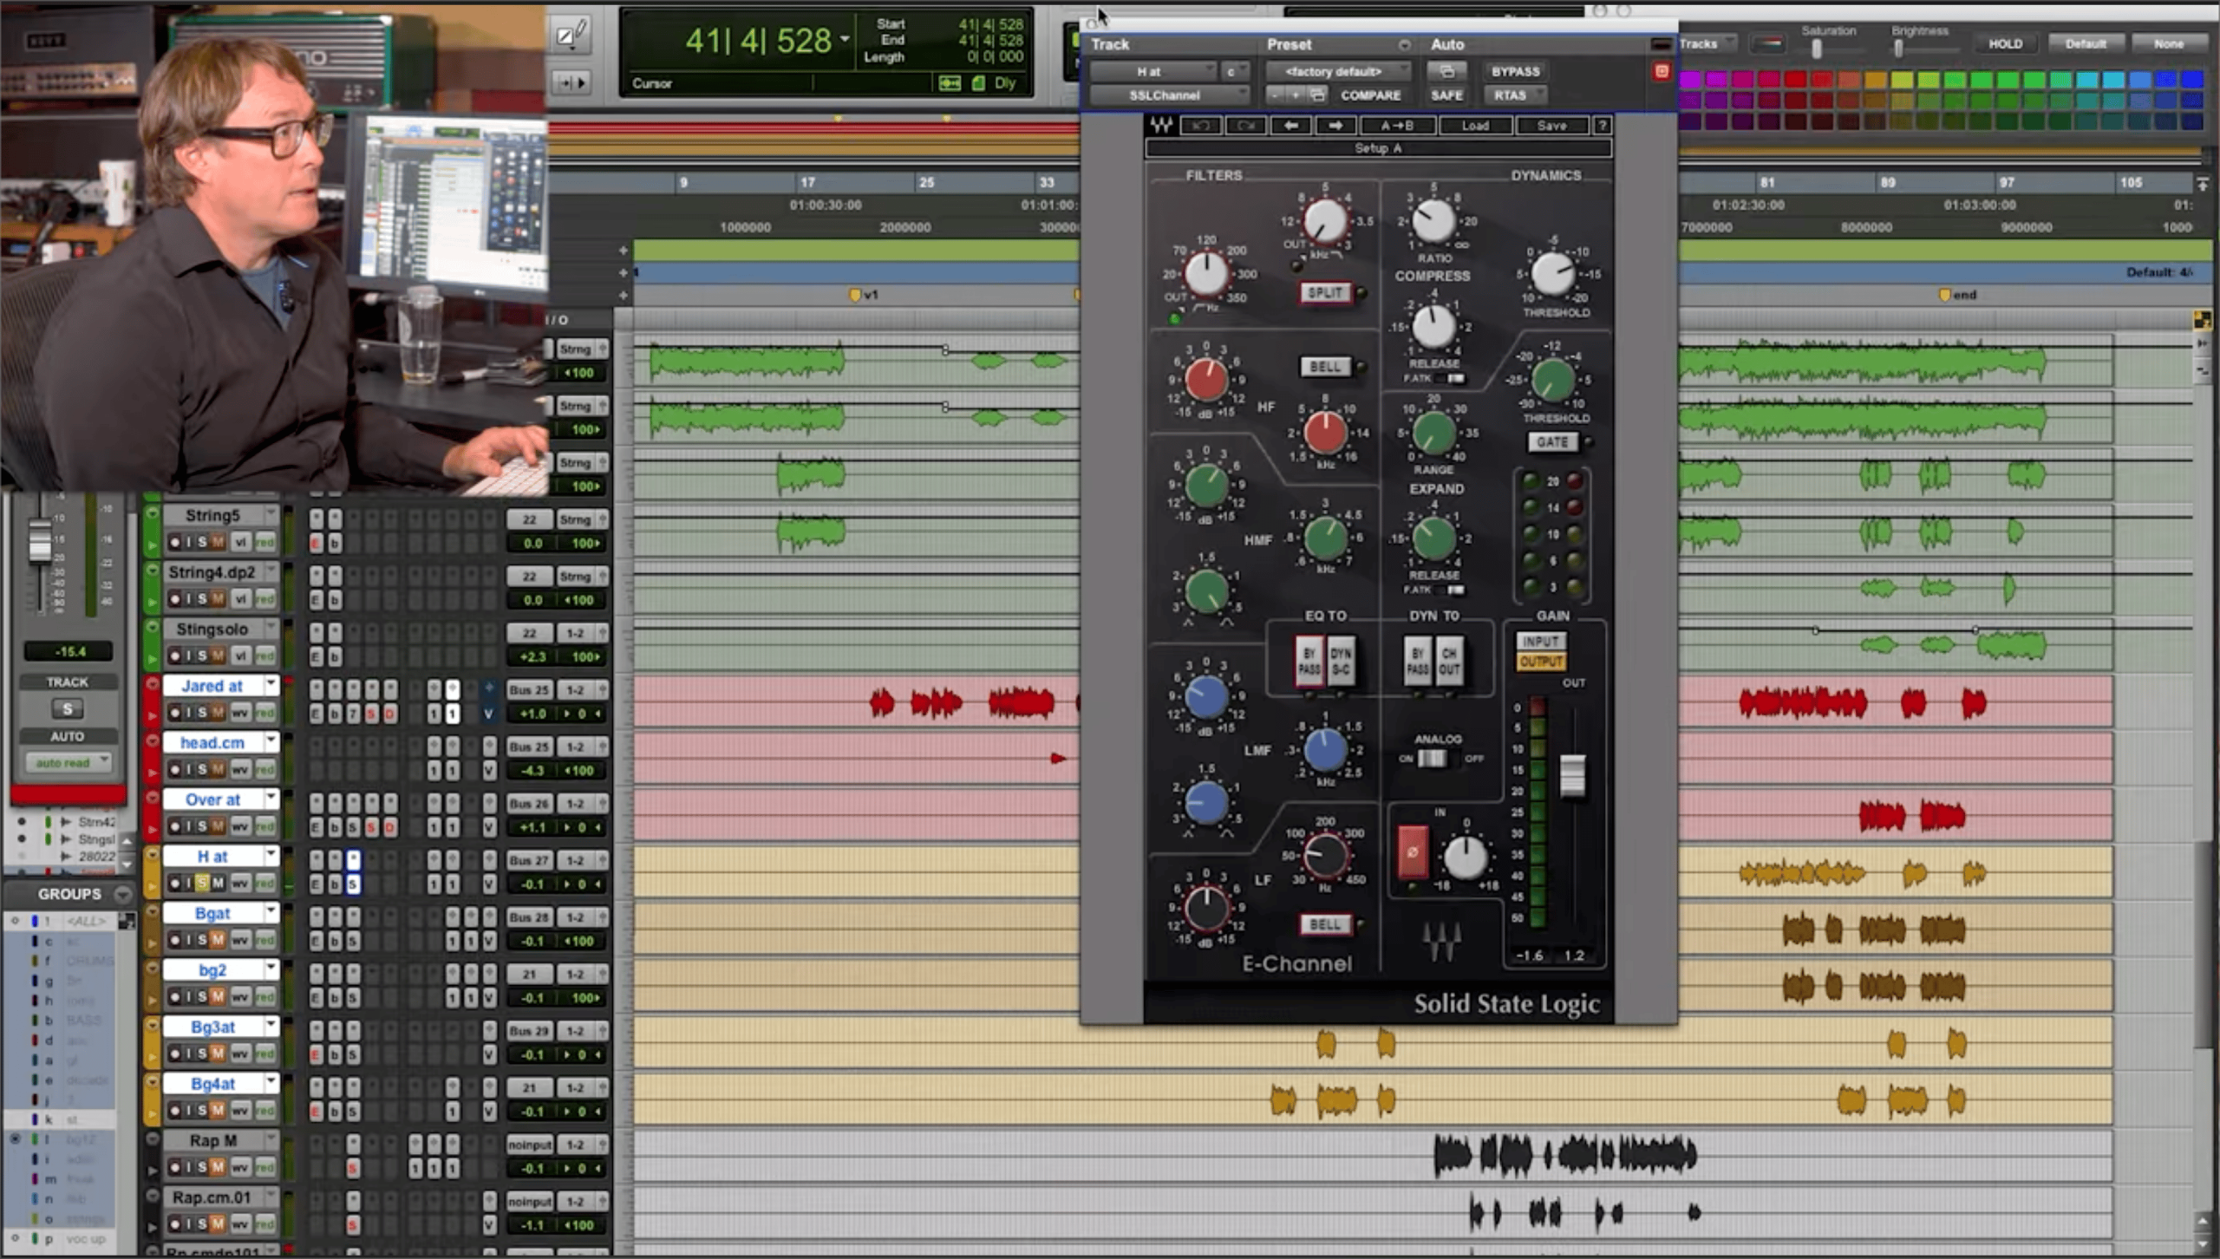Flip the ANALOG on/off switch
The height and width of the screenshot is (1259, 2220).
[x=1432, y=759]
